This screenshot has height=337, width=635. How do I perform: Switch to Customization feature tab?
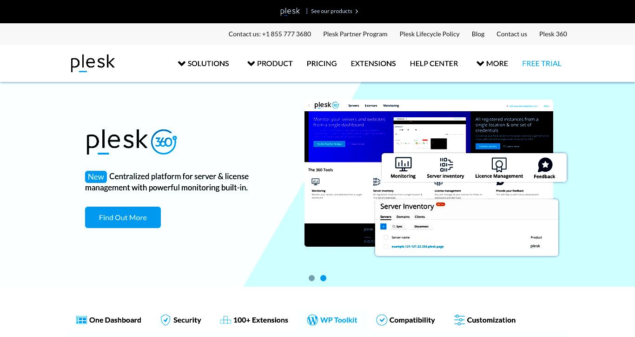pos(484,320)
